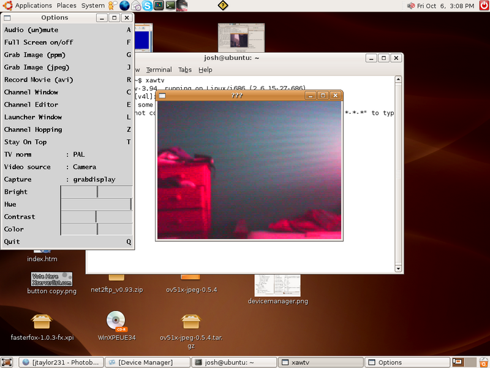The width and height of the screenshot is (490, 368).
Task: Open ov51x-jpeg-0.5.4.tar.gz archive icon
Action: (x=190, y=321)
